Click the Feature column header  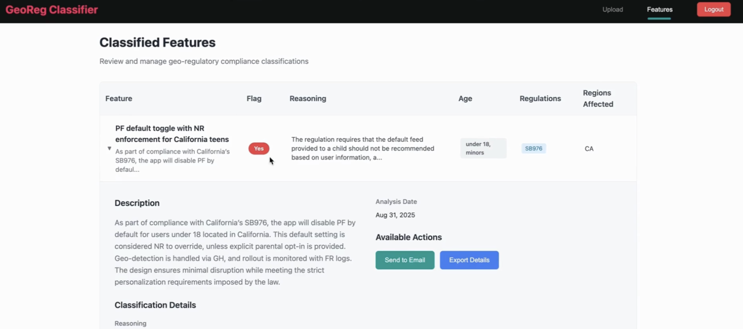pos(118,98)
